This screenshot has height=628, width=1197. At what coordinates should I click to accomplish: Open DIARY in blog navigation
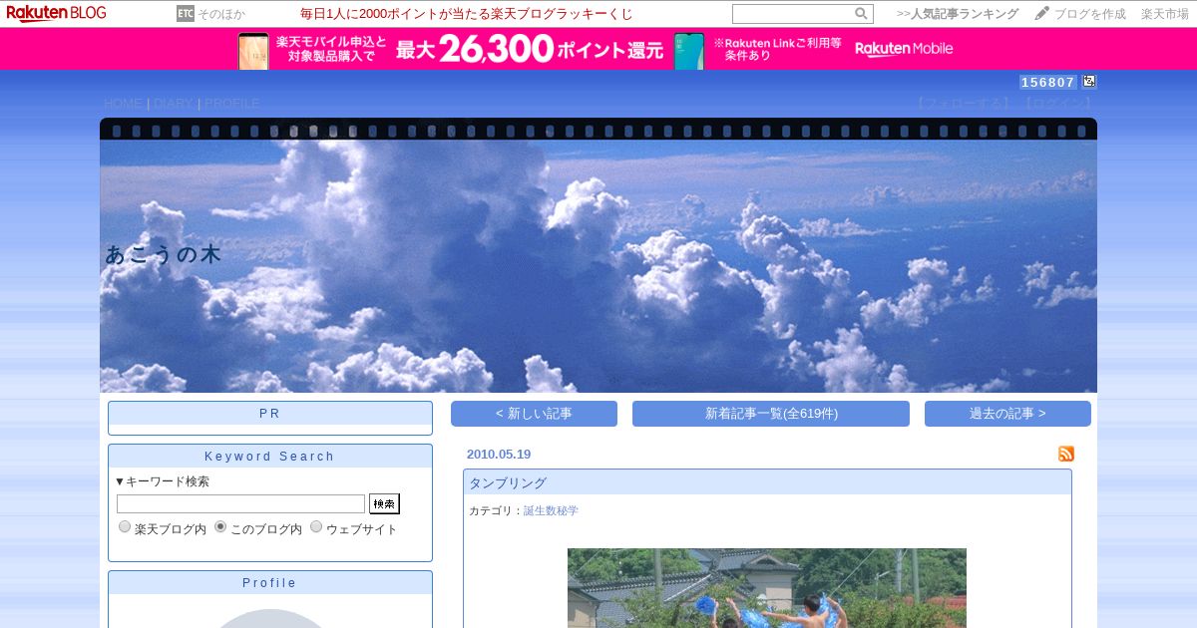pos(174,103)
